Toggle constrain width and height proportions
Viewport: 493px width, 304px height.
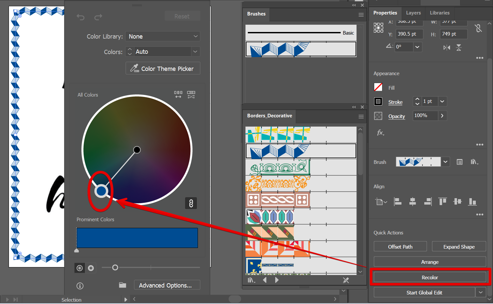tap(478, 28)
